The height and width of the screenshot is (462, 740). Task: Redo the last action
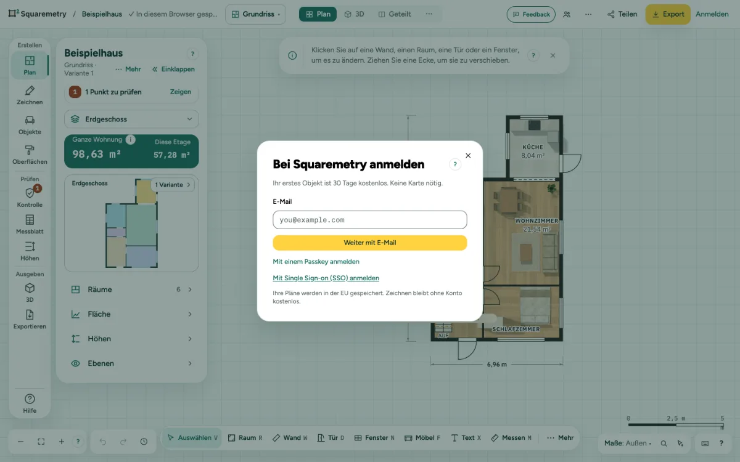[x=123, y=442]
